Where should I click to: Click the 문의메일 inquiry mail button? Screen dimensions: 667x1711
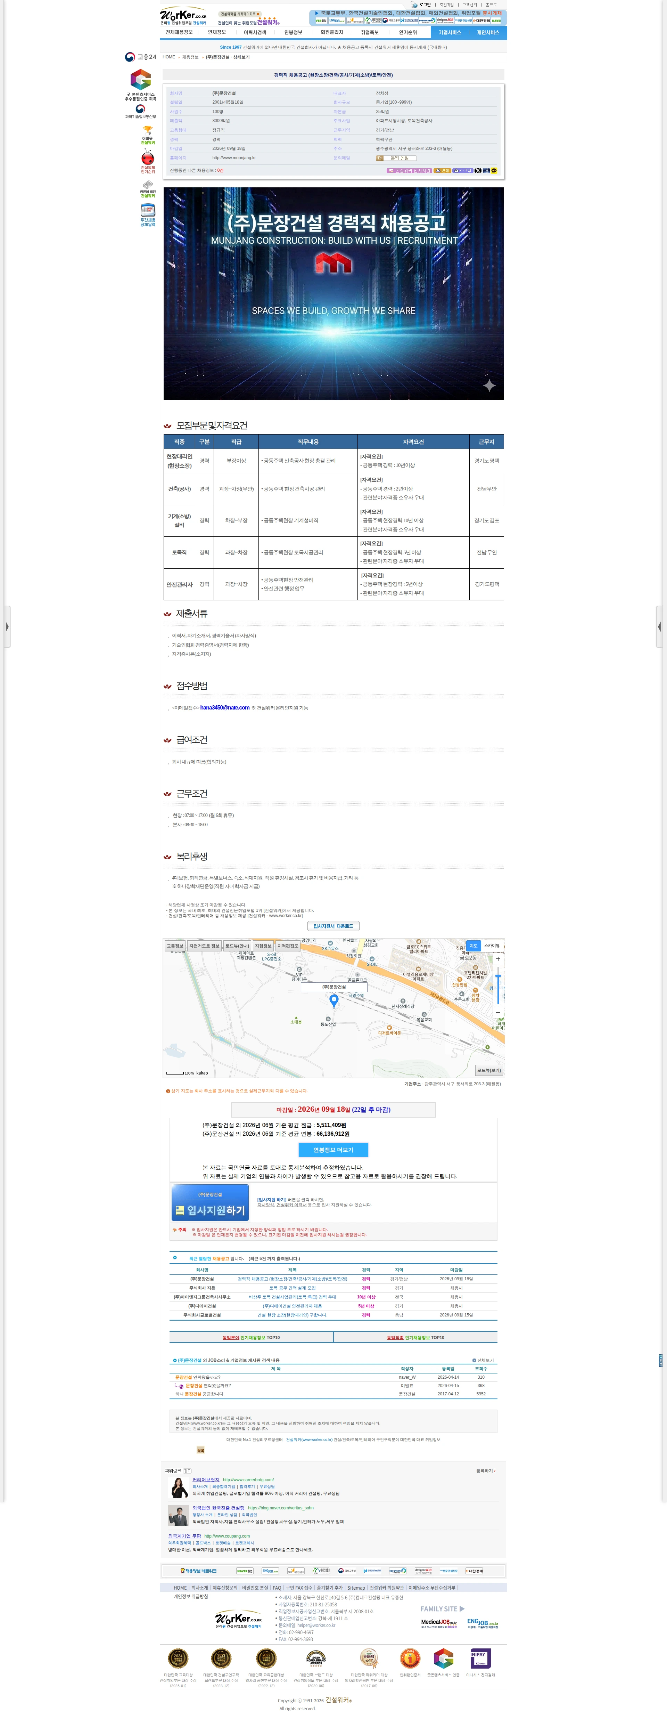(x=396, y=158)
